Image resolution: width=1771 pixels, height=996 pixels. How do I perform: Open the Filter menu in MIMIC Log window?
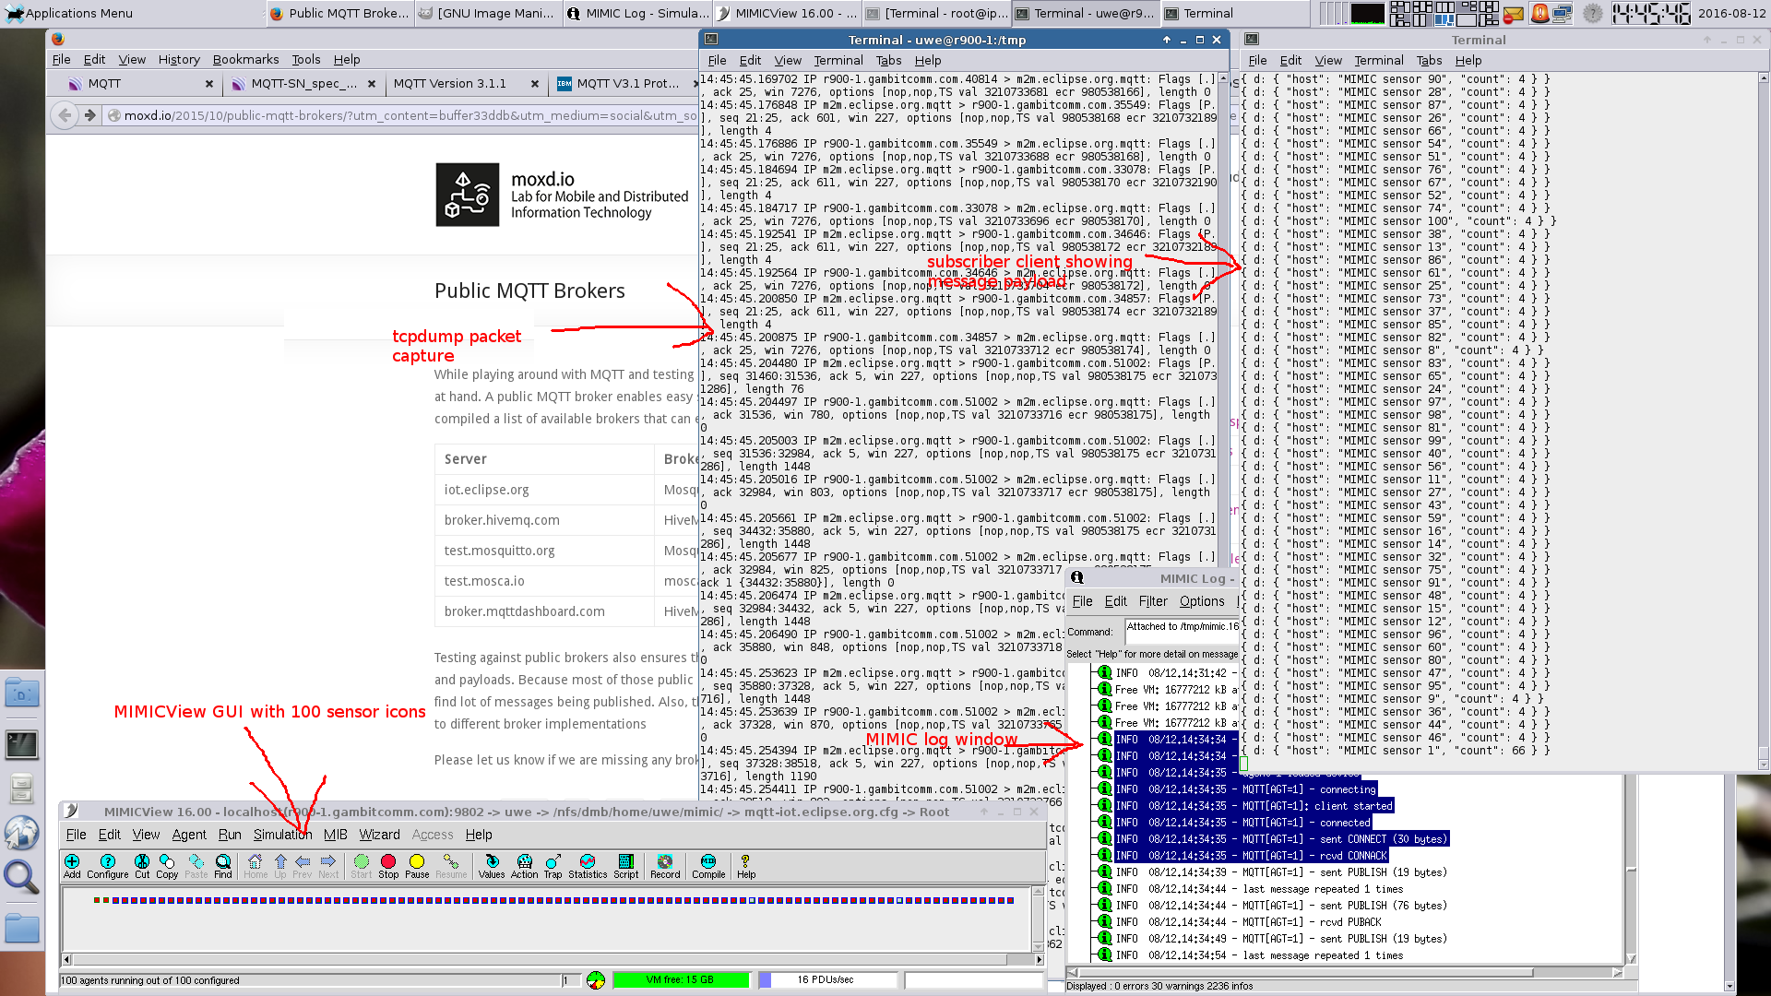1153,601
